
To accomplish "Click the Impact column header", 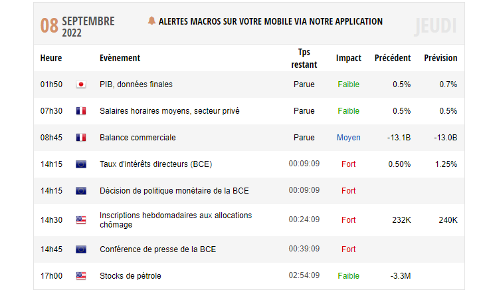I will point(349,58).
